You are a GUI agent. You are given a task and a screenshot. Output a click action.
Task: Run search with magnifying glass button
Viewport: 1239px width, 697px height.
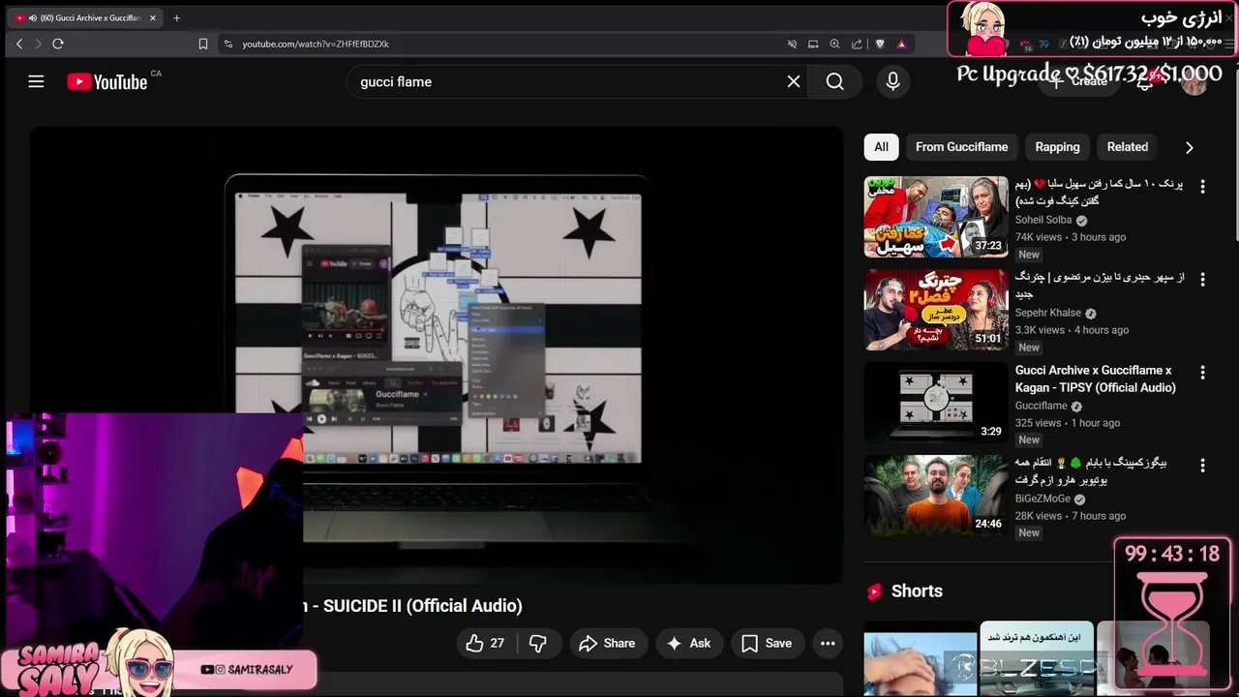point(834,81)
